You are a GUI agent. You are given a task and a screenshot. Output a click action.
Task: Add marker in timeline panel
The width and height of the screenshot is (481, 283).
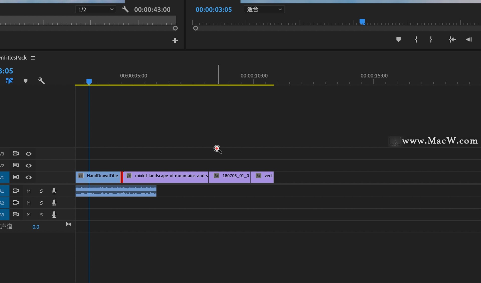click(x=26, y=81)
